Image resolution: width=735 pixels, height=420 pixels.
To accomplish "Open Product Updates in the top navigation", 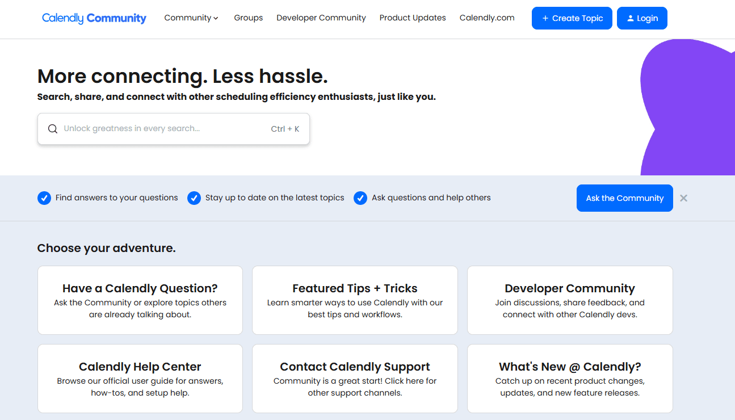I will pyautogui.click(x=413, y=18).
